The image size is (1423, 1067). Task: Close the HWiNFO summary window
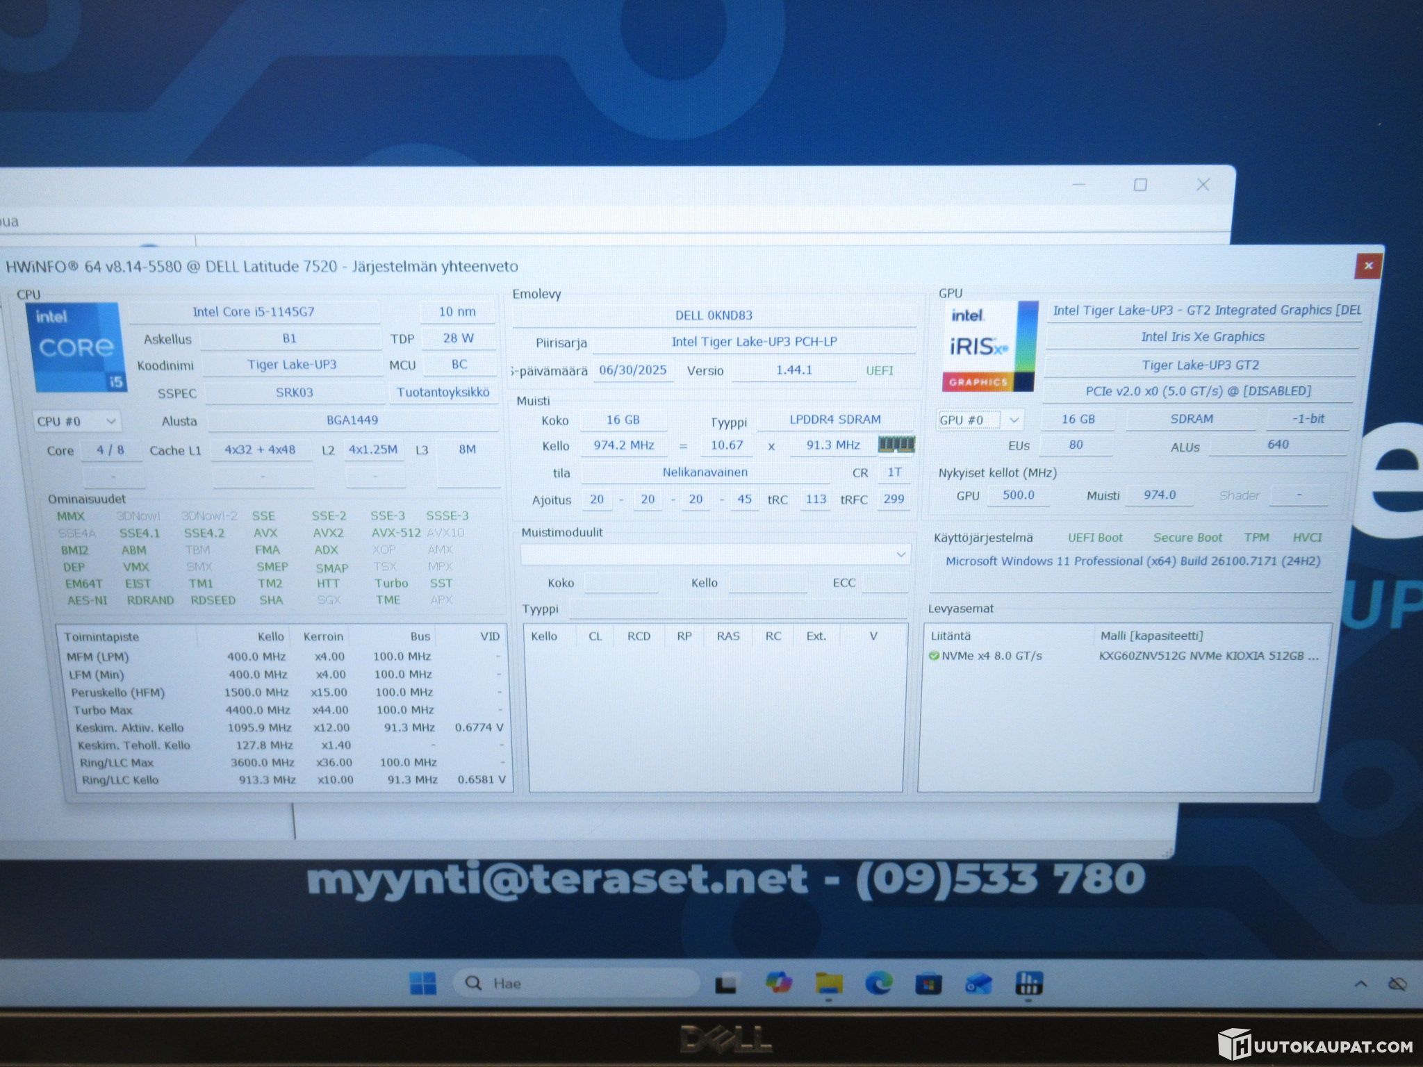coord(1368,265)
